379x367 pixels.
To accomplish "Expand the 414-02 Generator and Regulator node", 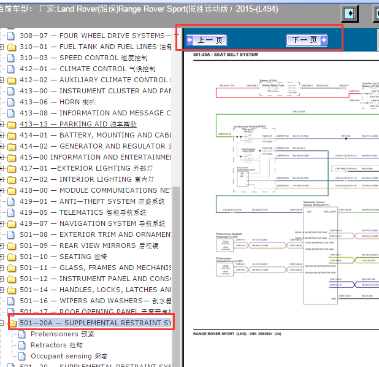I will pyautogui.click(x=1, y=146).
